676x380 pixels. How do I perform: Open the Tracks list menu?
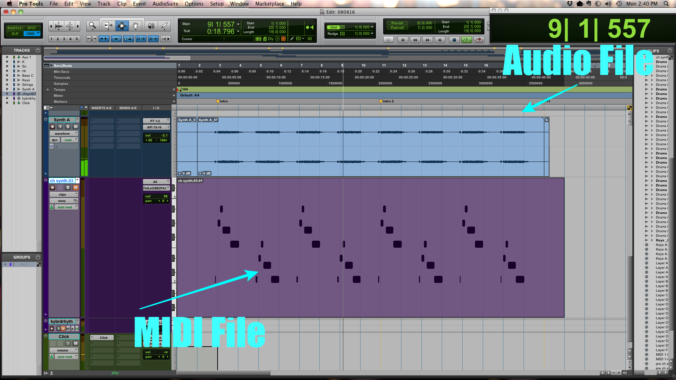(x=38, y=50)
